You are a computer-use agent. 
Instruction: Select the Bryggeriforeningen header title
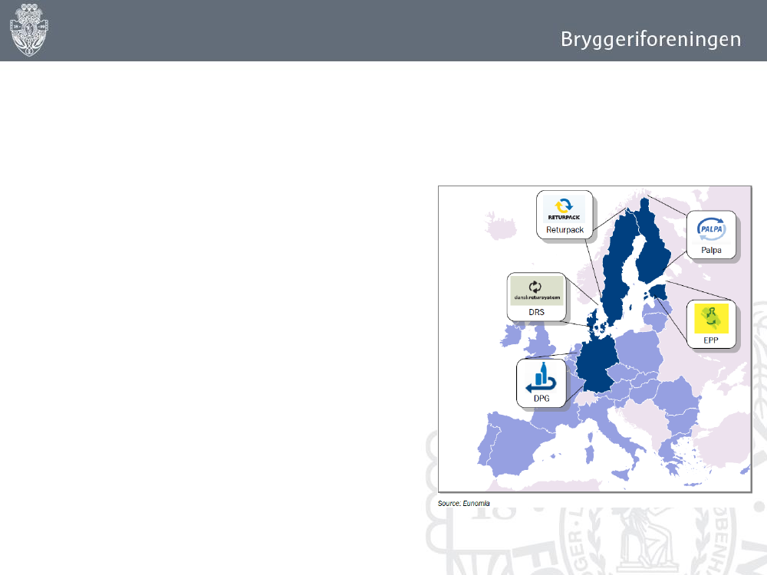pyautogui.click(x=650, y=40)
